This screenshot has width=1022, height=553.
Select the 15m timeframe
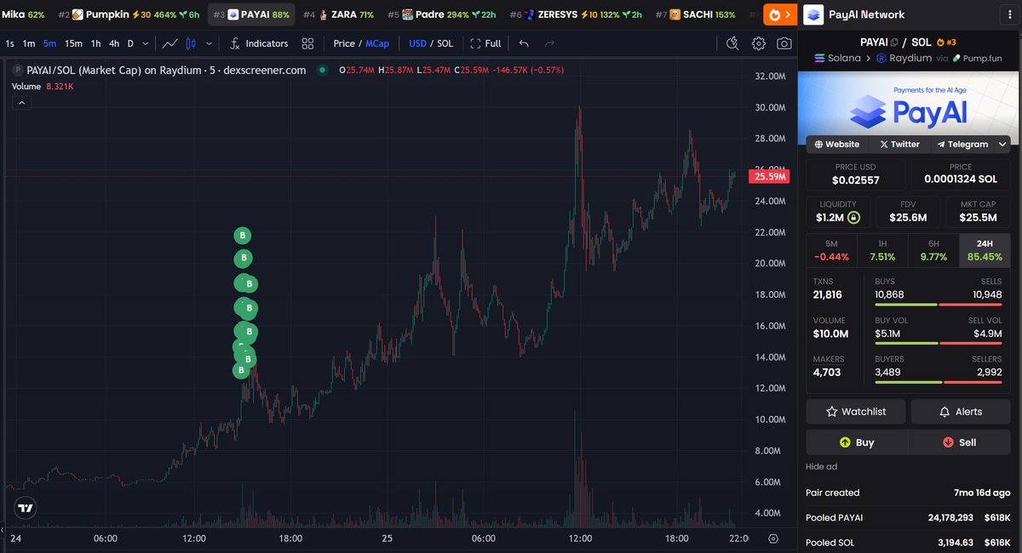tap(74, 43)
